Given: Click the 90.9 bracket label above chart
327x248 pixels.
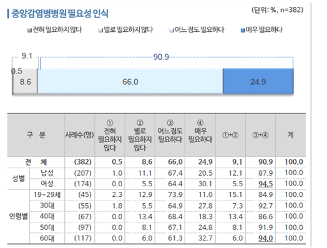Looking at the screenshot, I should (161, 57).
